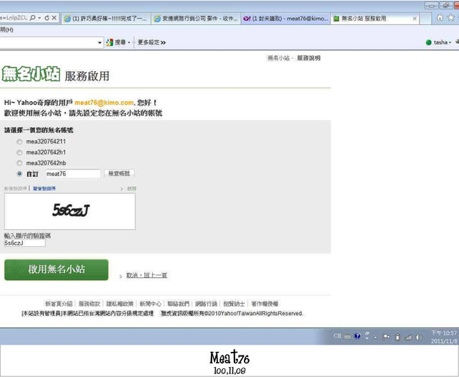Click the blue help question mark tray icon

357,336
